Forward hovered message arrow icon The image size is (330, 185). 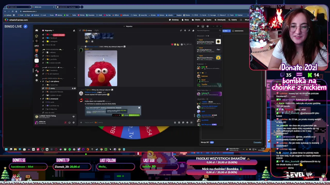187,44
